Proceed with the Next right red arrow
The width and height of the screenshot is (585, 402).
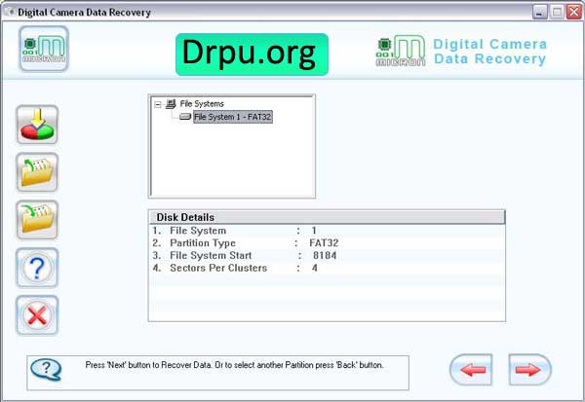pyautogui.click(x=529, y=370)
